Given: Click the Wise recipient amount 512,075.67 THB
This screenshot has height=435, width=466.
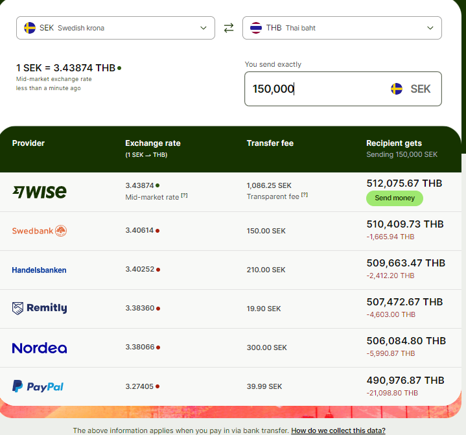Looking at the screenshot, I should click(404, 183).
